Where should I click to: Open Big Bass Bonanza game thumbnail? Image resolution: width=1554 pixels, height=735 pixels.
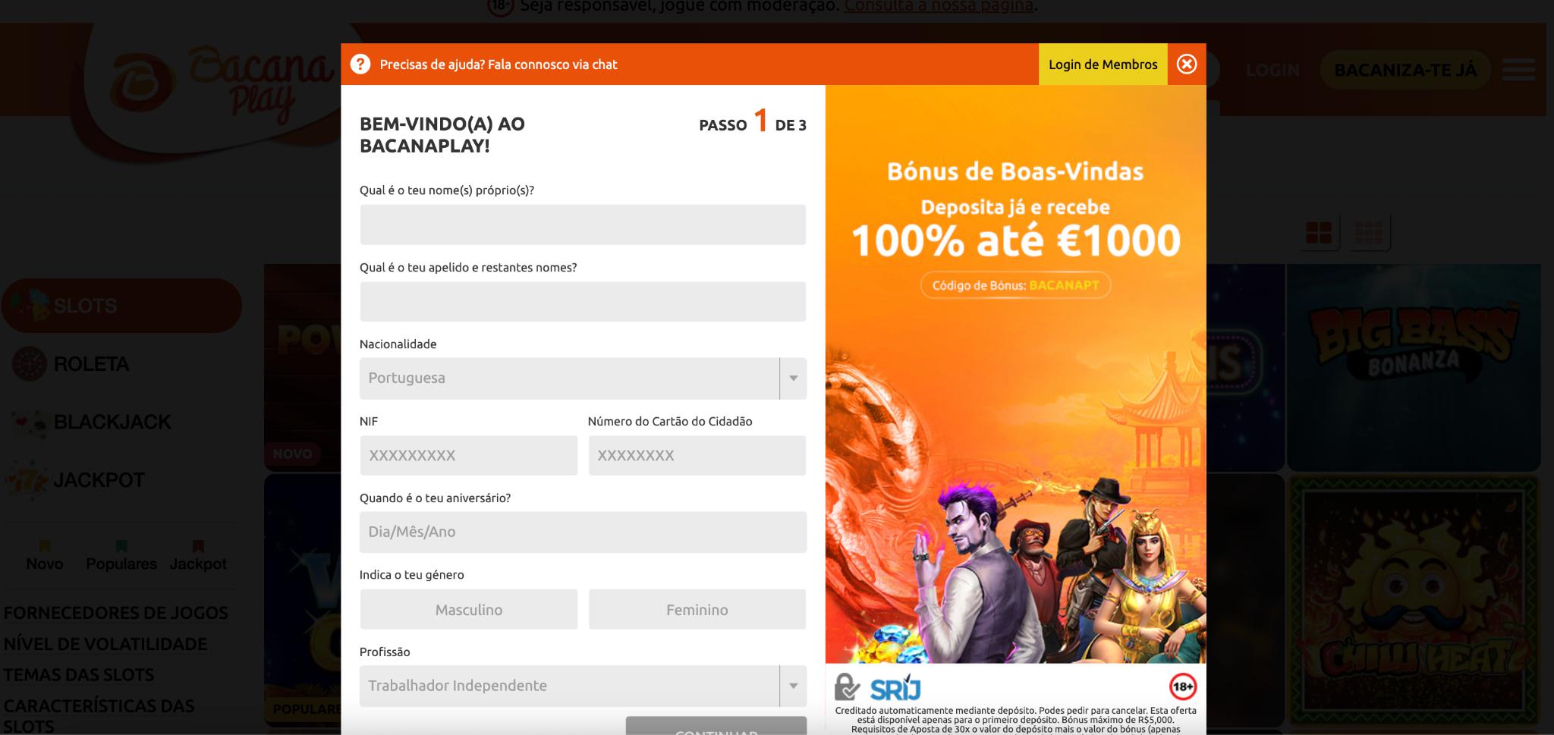1414,368
